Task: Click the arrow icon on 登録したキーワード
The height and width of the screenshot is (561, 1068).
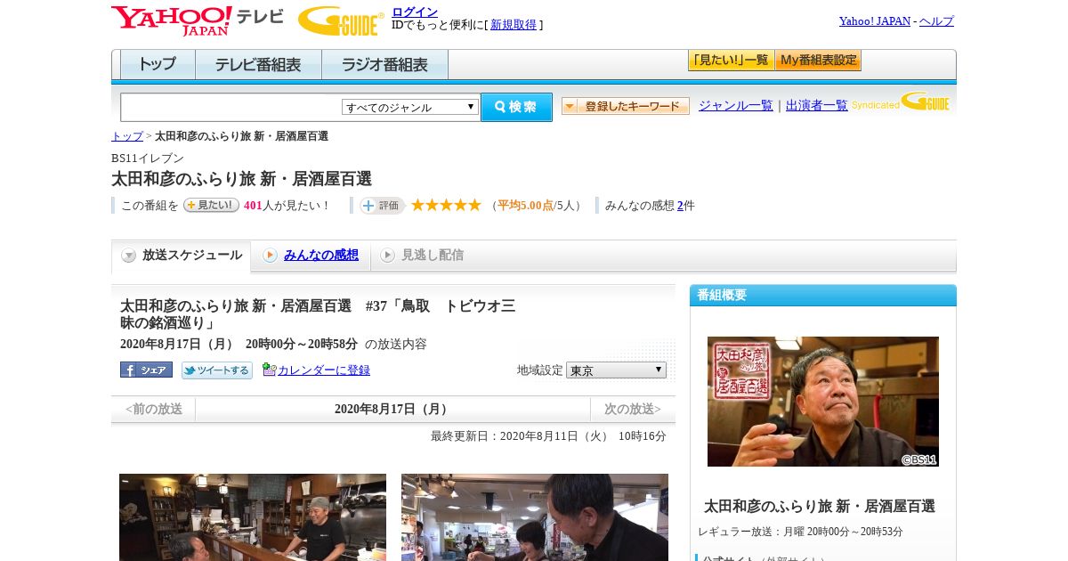Action: point(570,106)
